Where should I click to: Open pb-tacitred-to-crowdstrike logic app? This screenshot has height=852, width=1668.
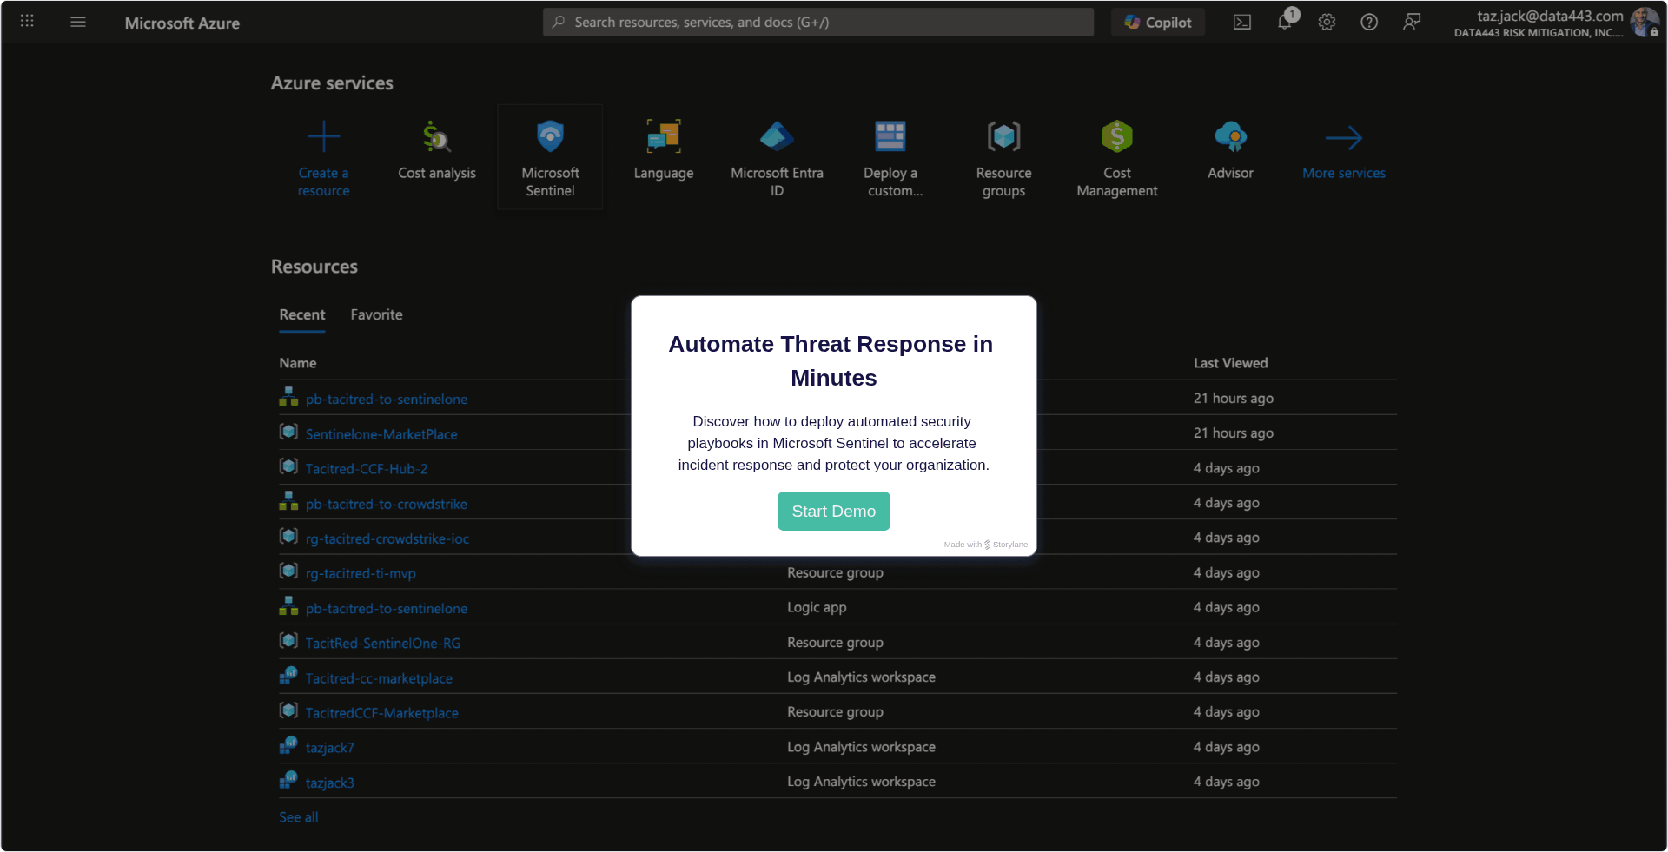pyautogui.click(x=386, y=505)
